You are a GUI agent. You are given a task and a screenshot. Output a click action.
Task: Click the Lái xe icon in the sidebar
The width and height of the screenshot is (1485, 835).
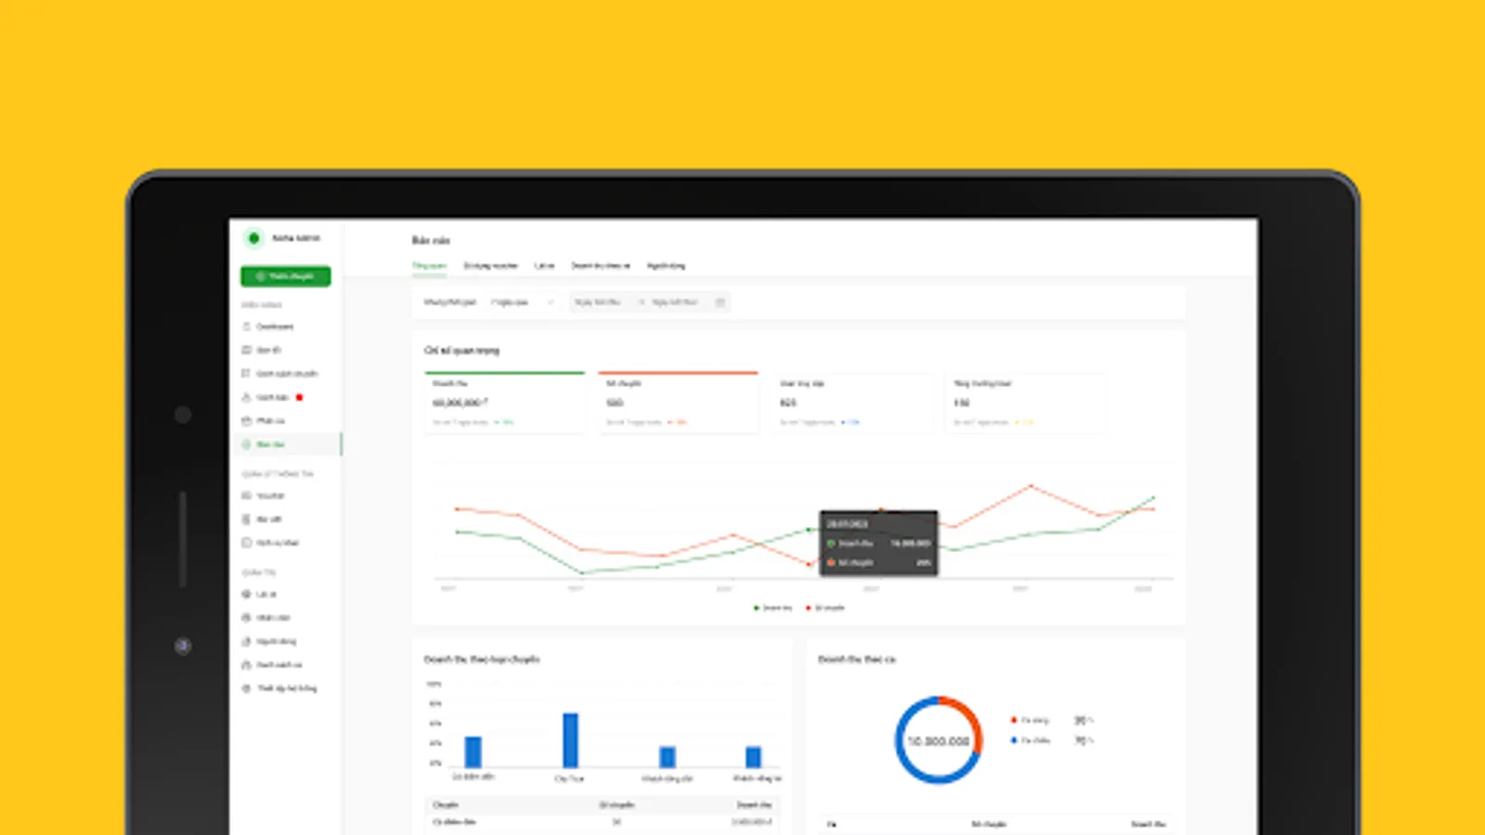pyautogui.click(x=247, y=594)
